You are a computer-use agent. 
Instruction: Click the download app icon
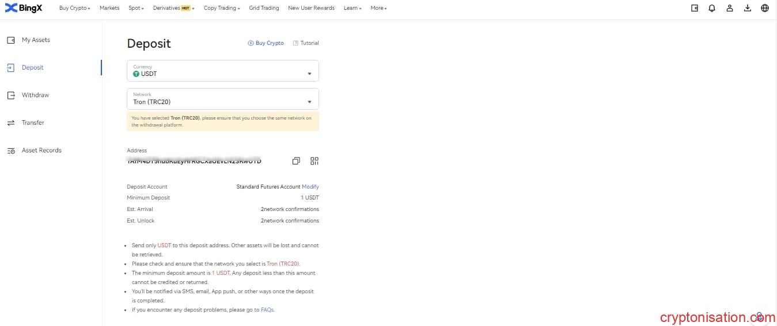748,8
